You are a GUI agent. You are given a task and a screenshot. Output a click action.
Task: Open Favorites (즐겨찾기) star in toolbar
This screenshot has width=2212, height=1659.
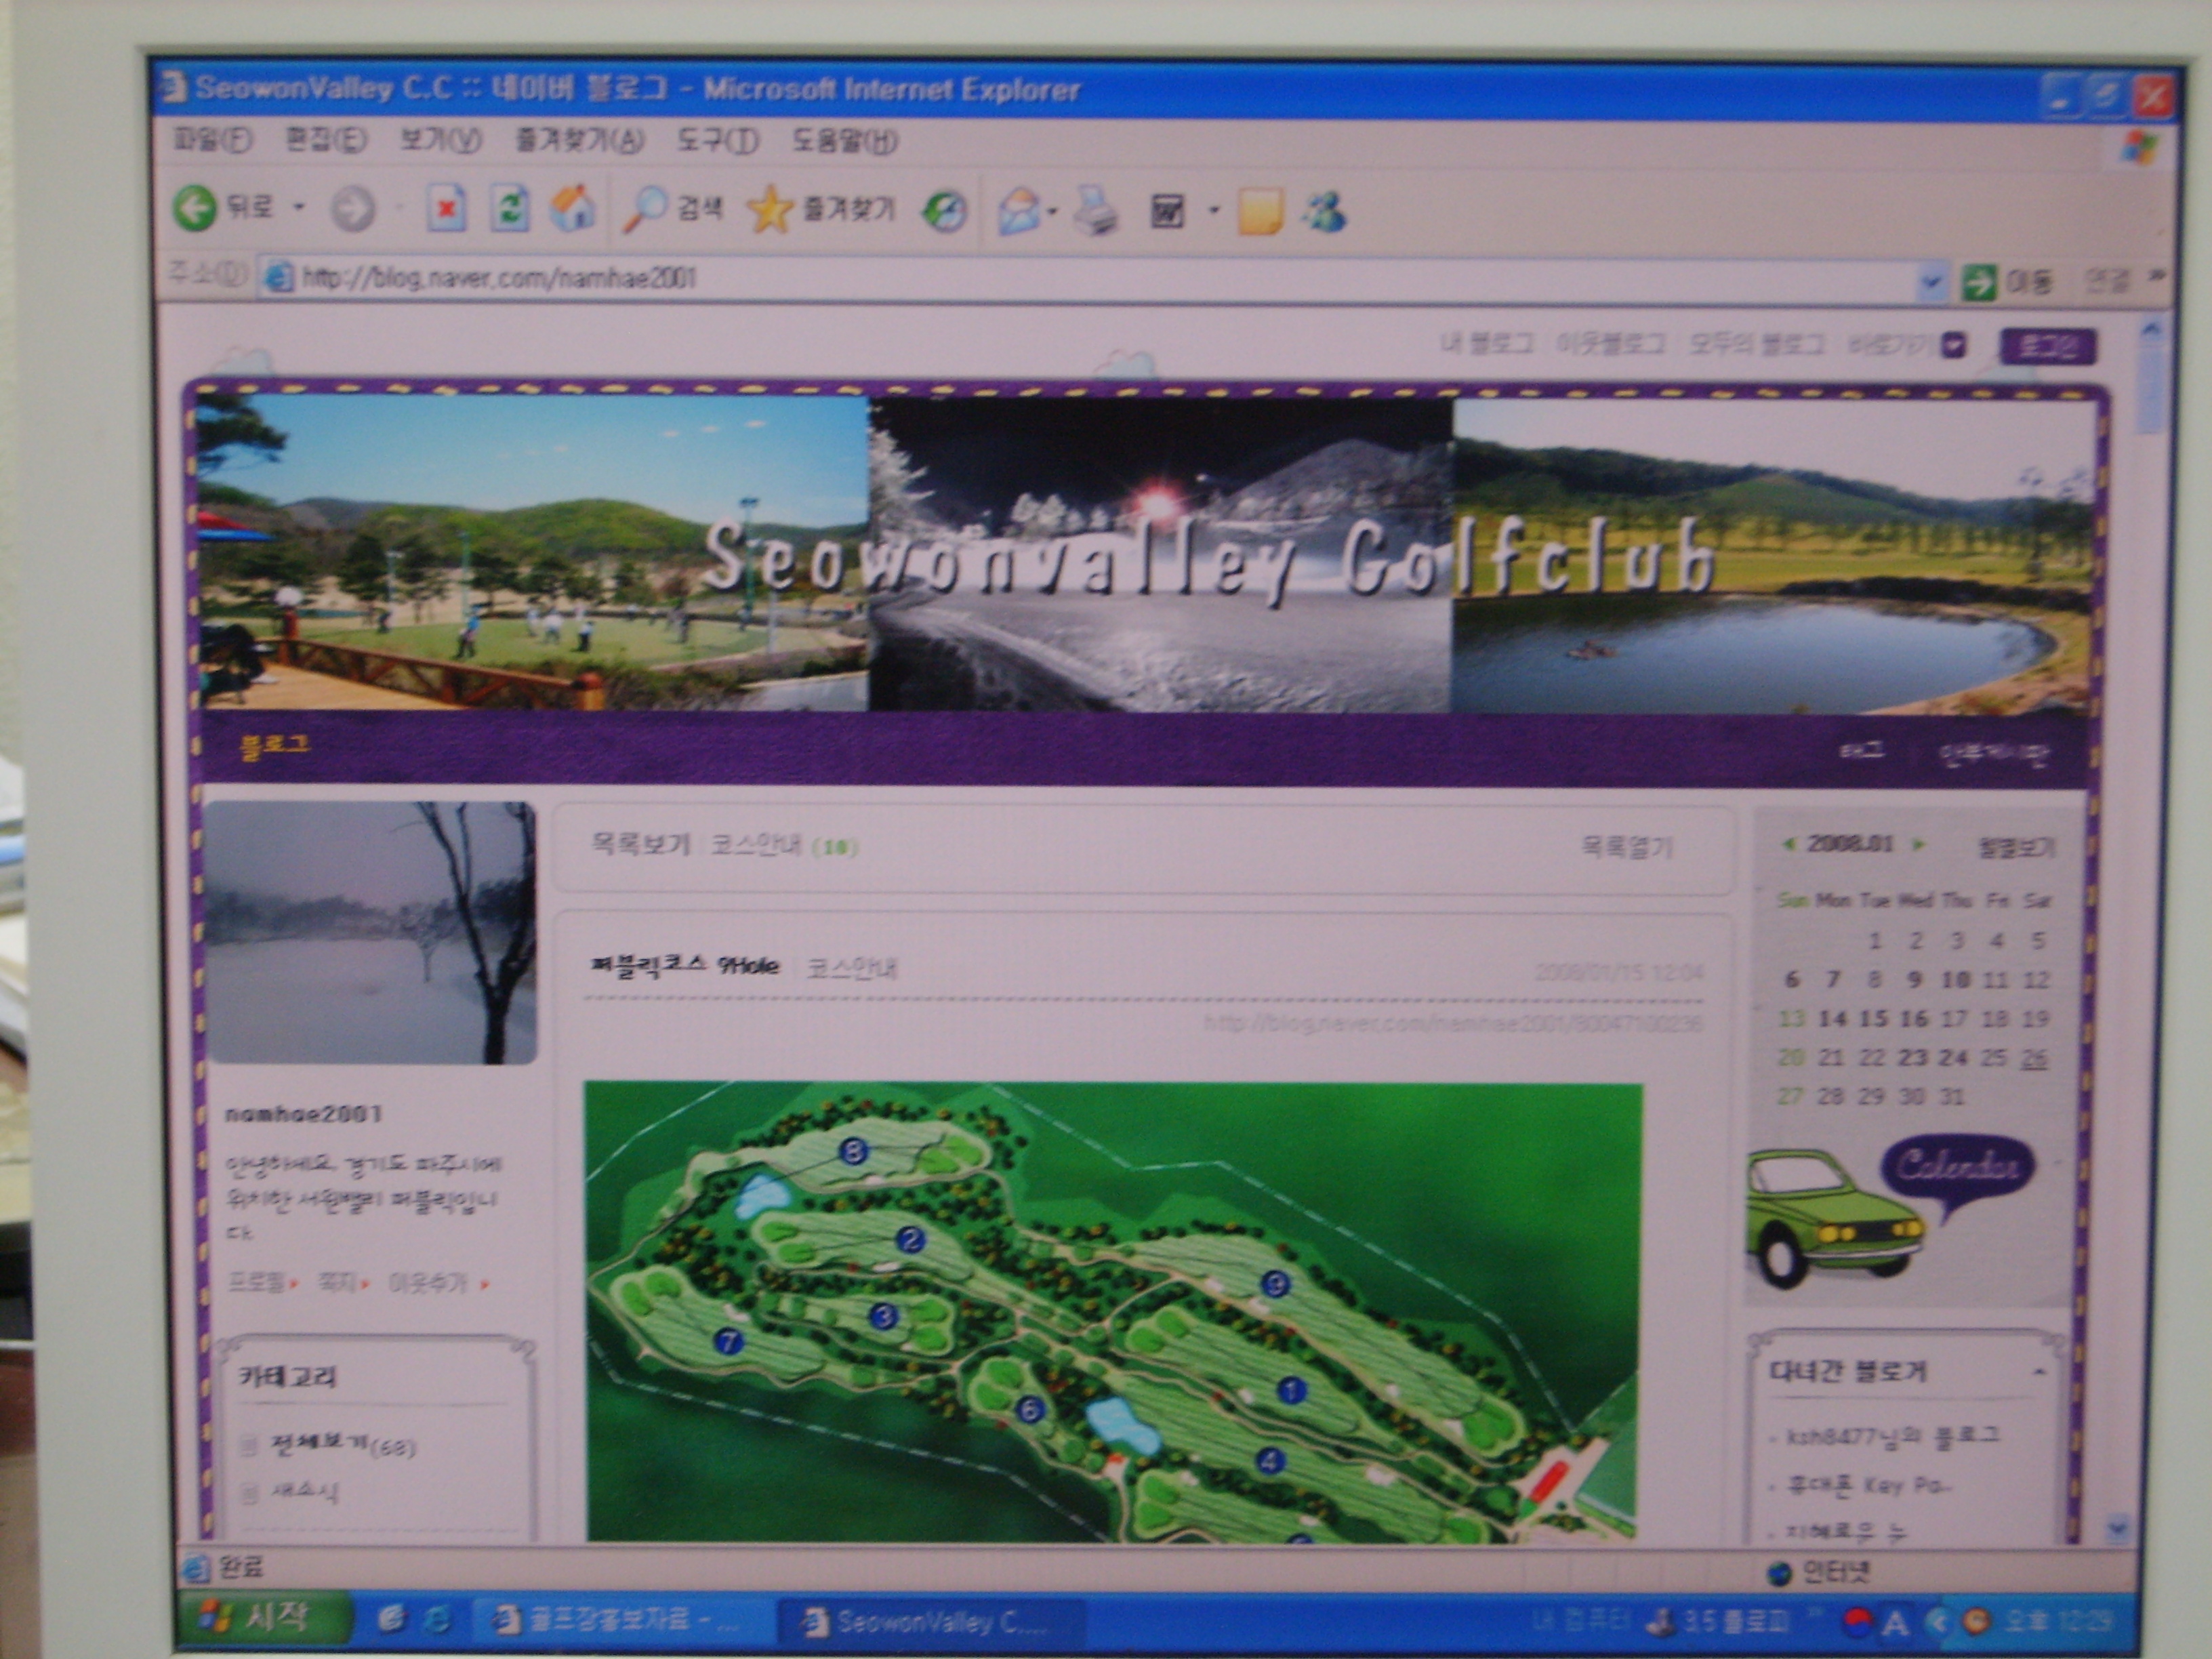click(x=822, y=210)
